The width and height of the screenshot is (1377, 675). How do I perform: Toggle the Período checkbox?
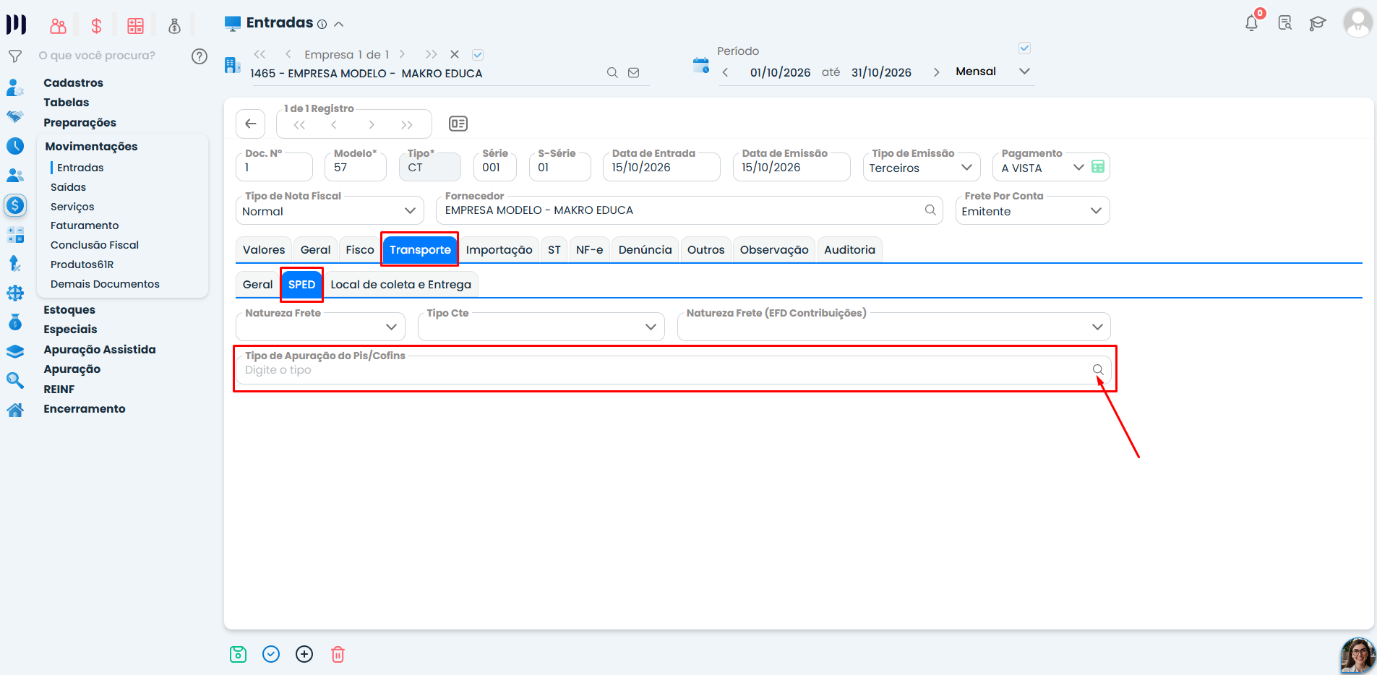pyautogui.click(x=1024, y=48)
